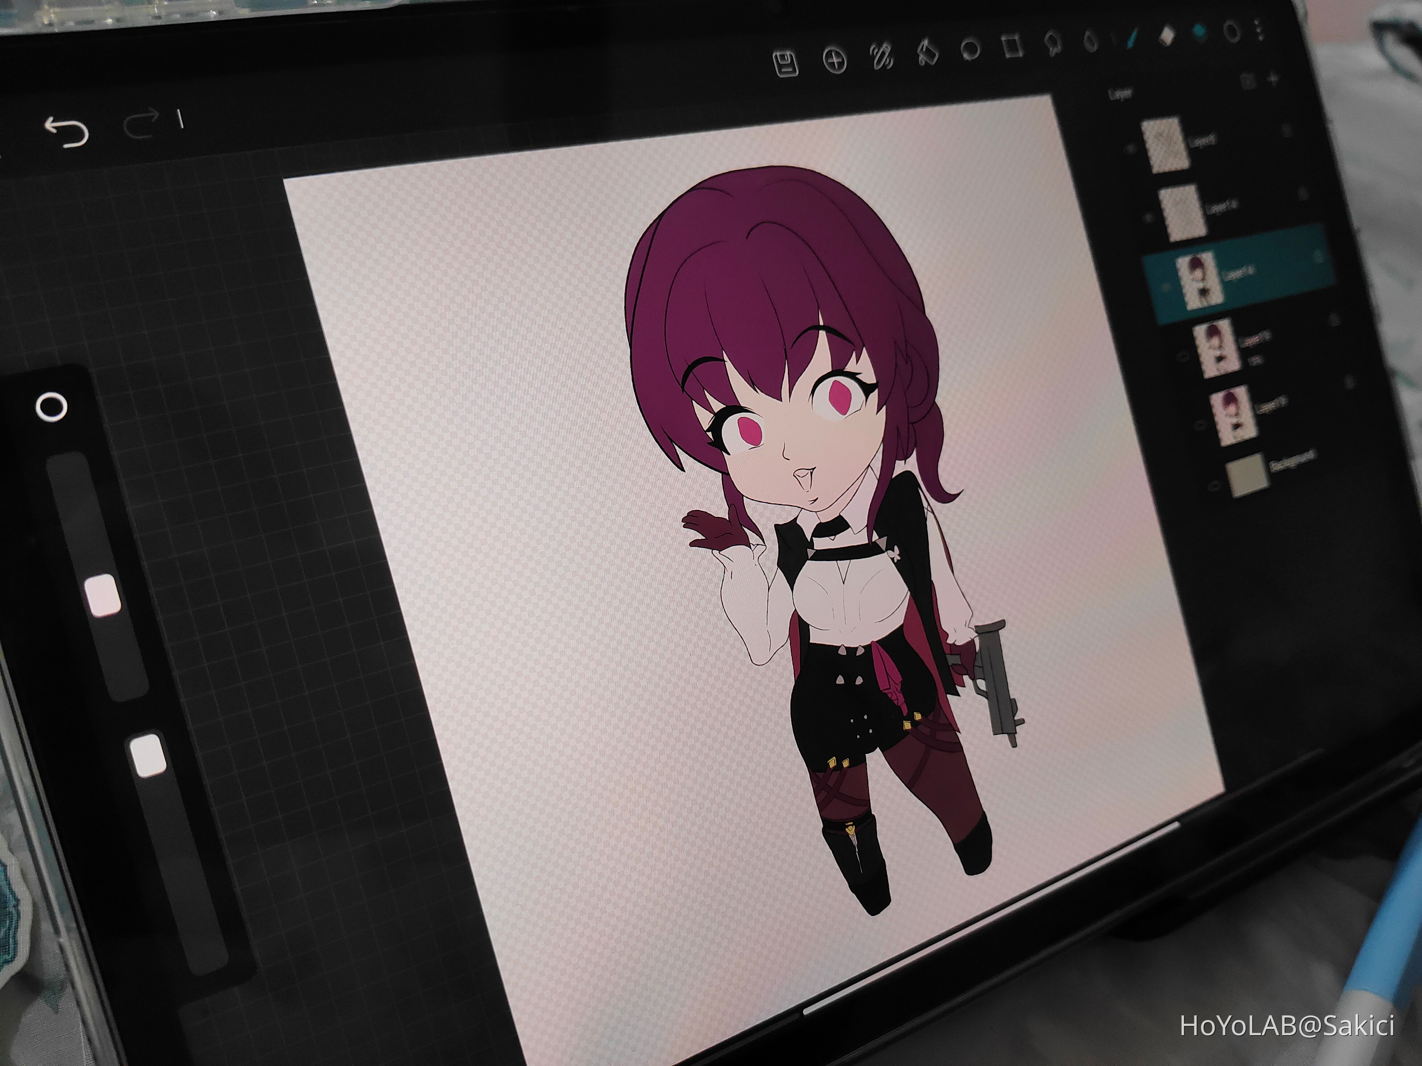The width and height of the screenshot is (1422, 1066).
Task: Select the New/Add canvas plus icon
Action: (x=834, y=61)
